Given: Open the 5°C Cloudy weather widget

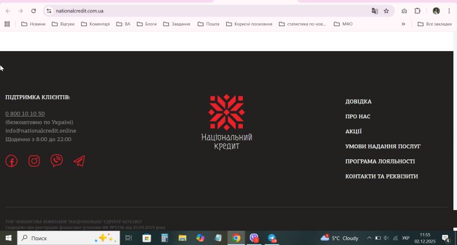Looking at the screenshot, I should (339, 238).
